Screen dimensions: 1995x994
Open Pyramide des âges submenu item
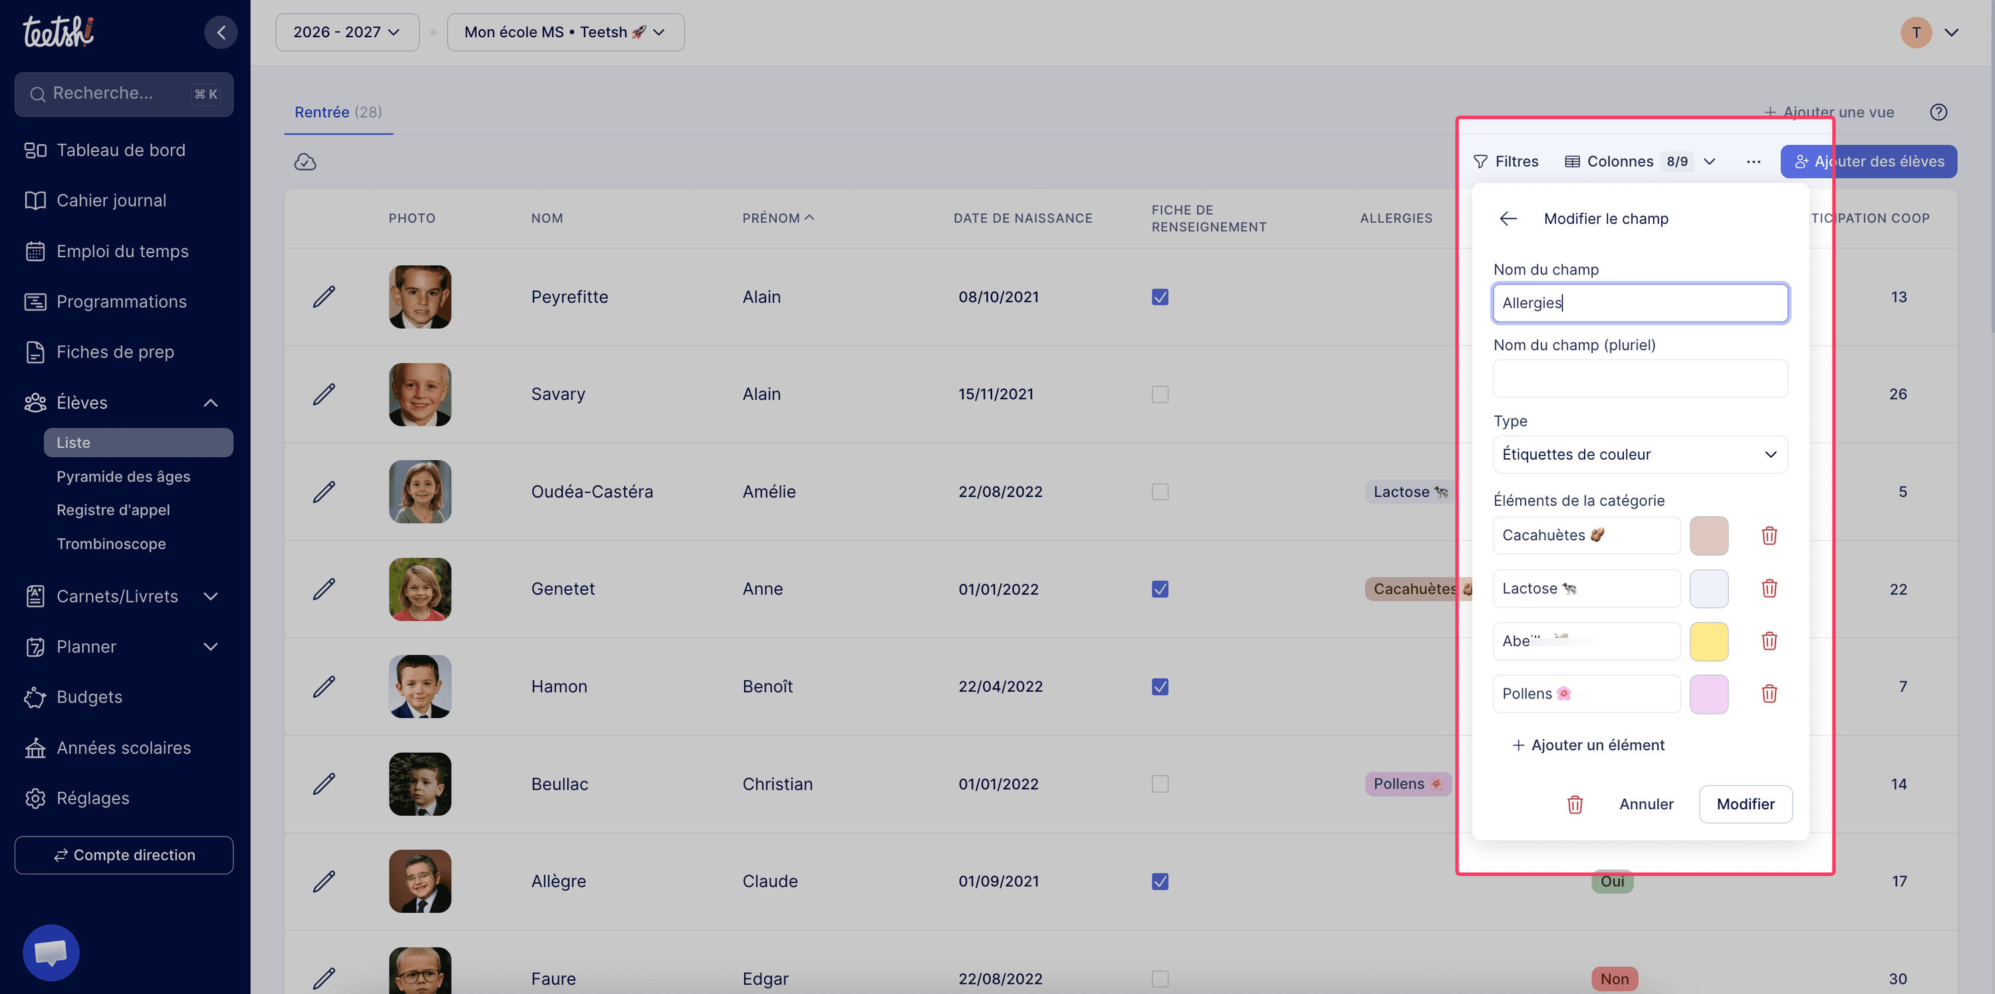(x=123, y=476)
